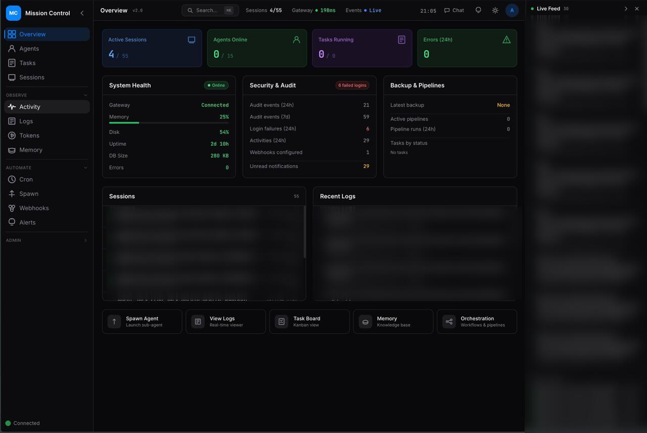Collapse the left sidebar with the chevron

click(x=82, y=13)
